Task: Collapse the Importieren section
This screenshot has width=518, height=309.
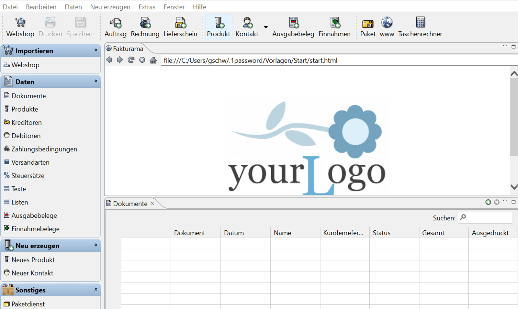Action: [x=96, y=50]
